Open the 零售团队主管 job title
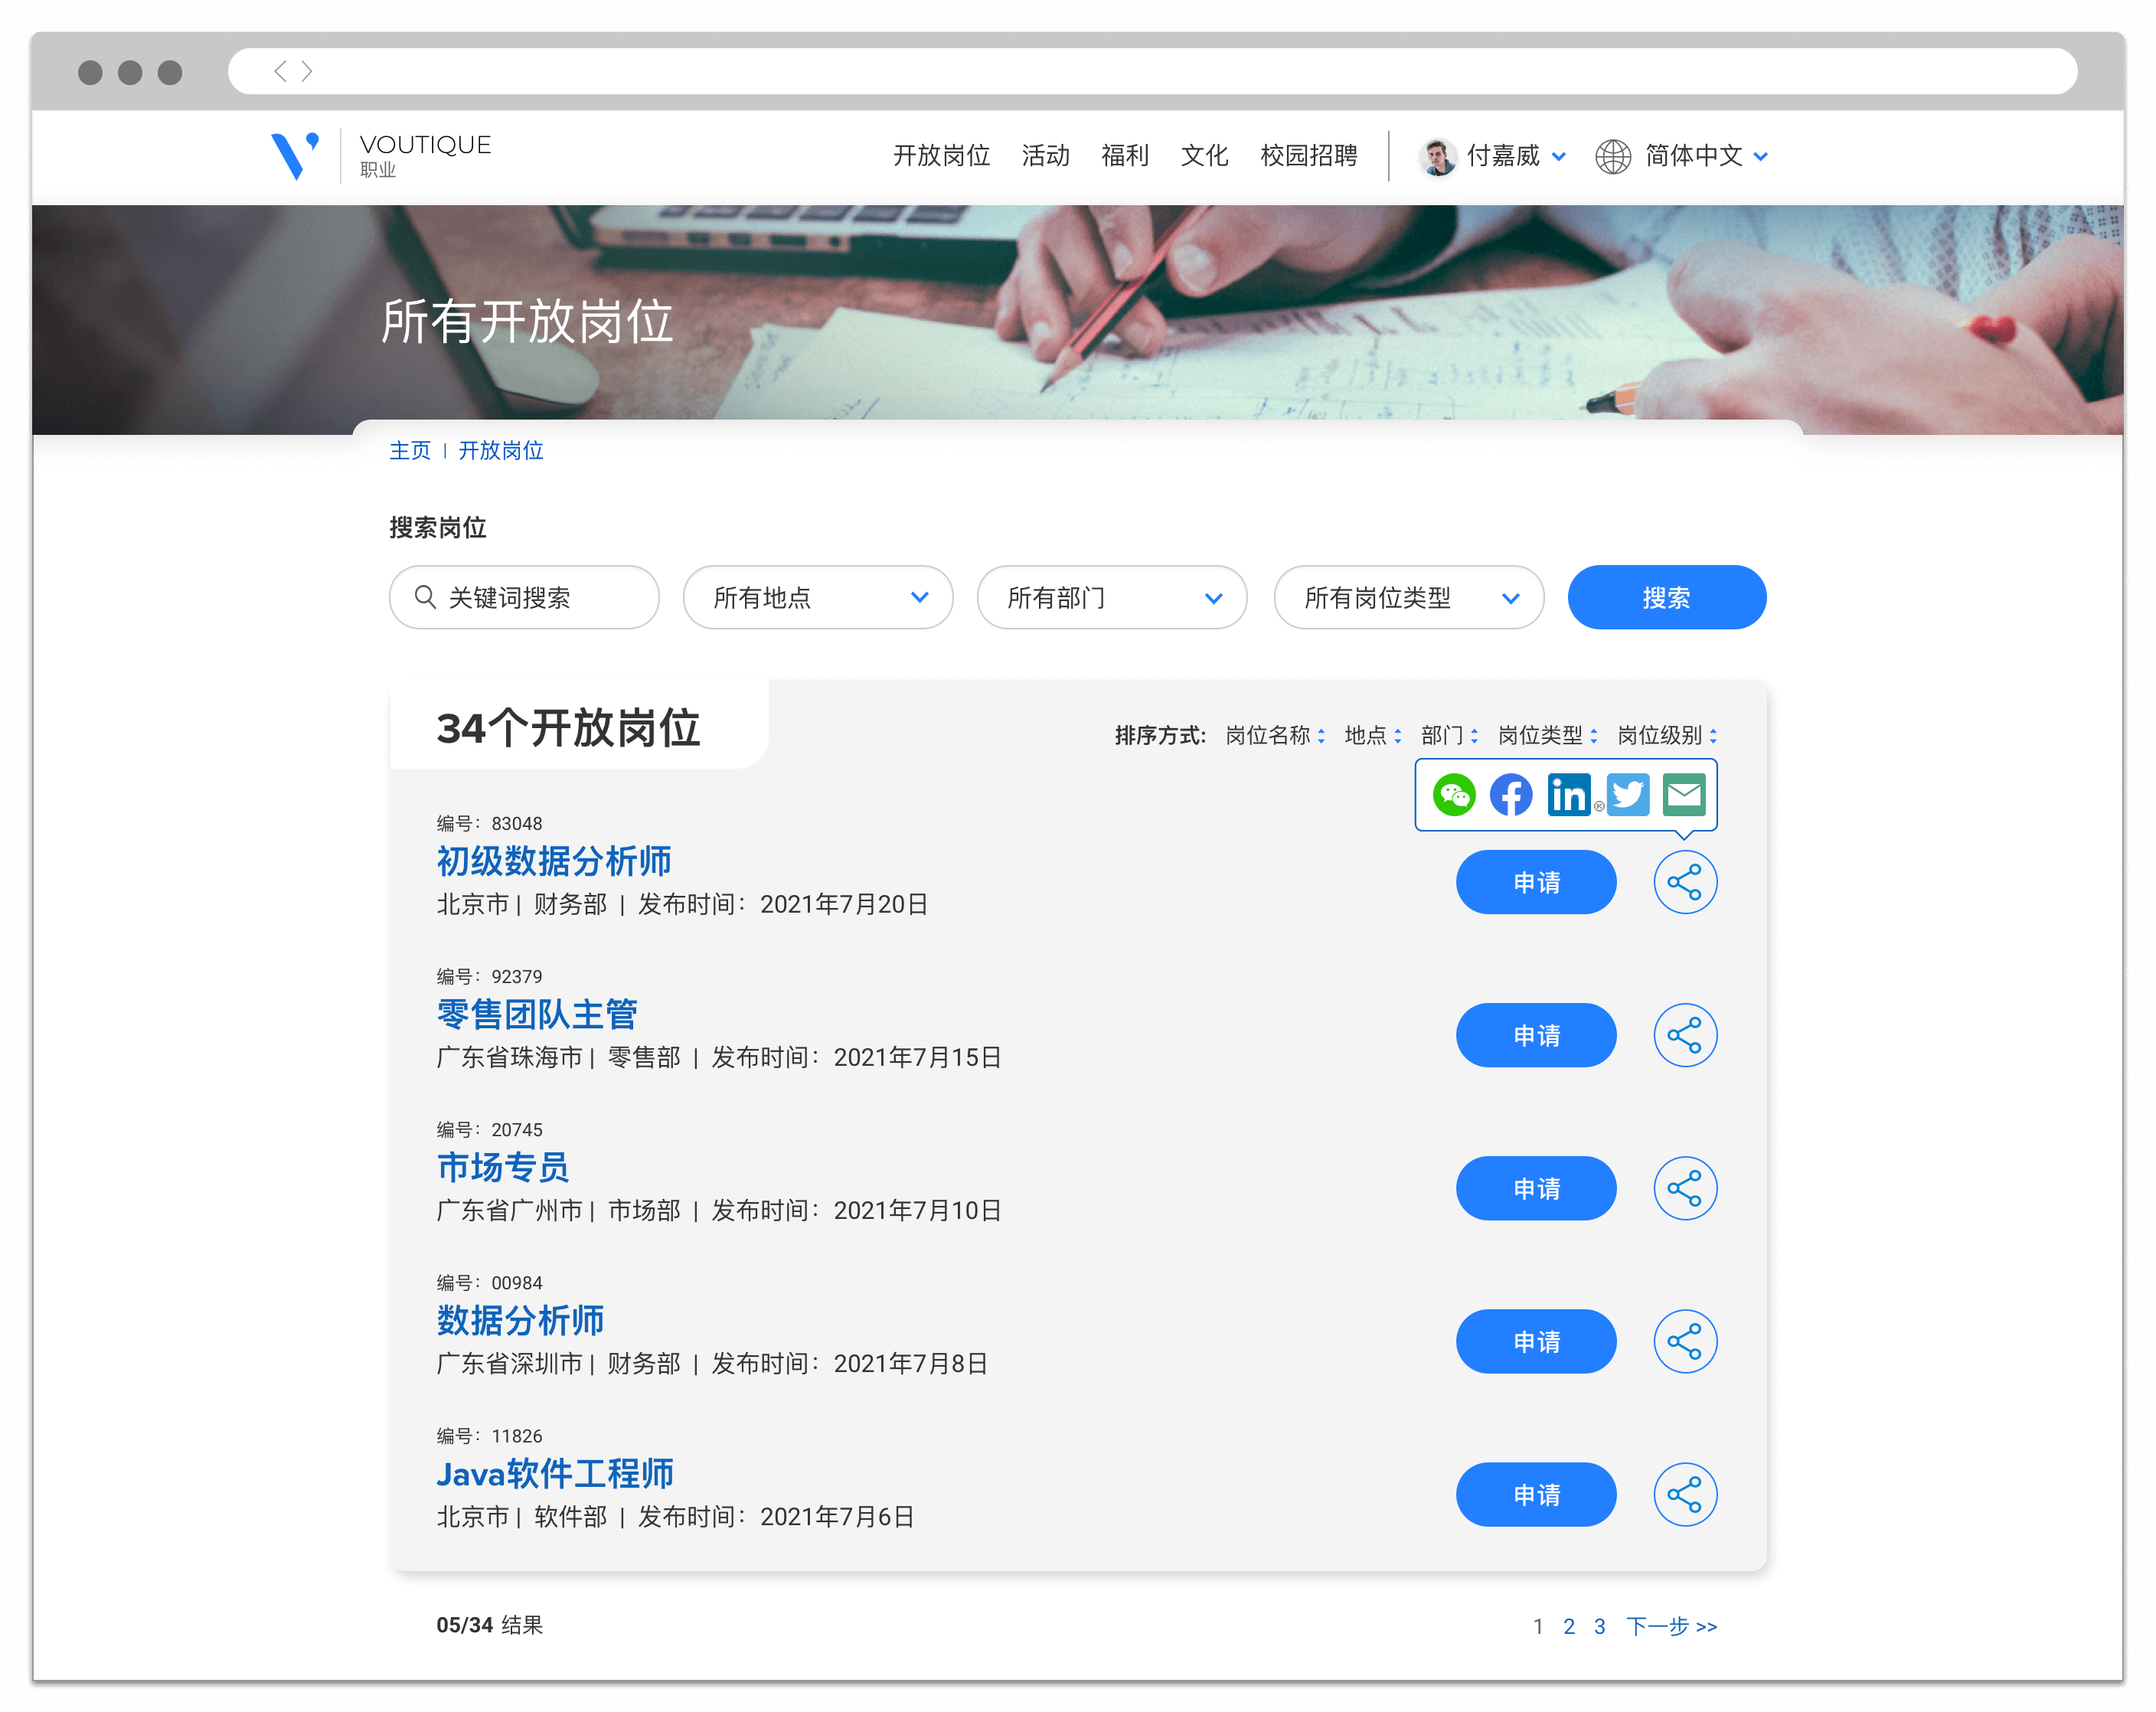 click(537, 1014)
